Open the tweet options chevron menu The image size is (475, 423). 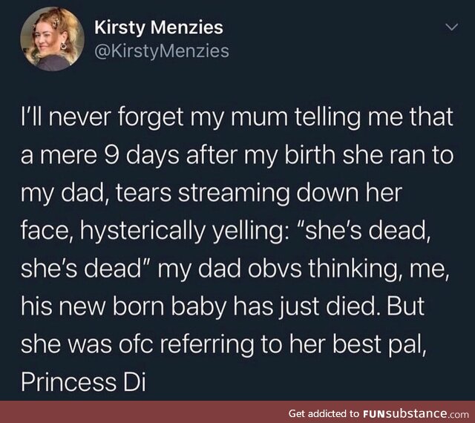pyautogui.click(x=450, y=30)
